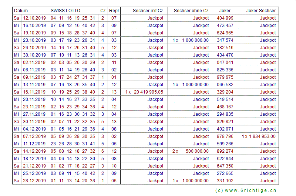Click the 20 419 995.05 jackpot win amount
This screenshot has height=196, width=296.
(144, 92)
